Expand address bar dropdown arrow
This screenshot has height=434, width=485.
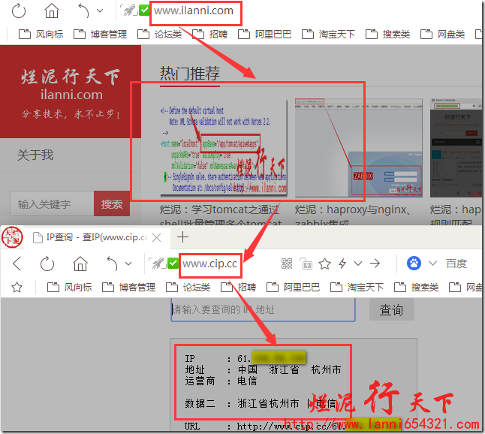[358, 264]
